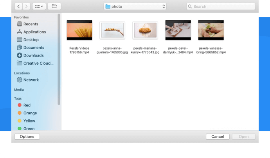Click the file name pexels-anna-guerrero-1765005.jpg
The image size is (270, 158).
[x=112, y=50]
